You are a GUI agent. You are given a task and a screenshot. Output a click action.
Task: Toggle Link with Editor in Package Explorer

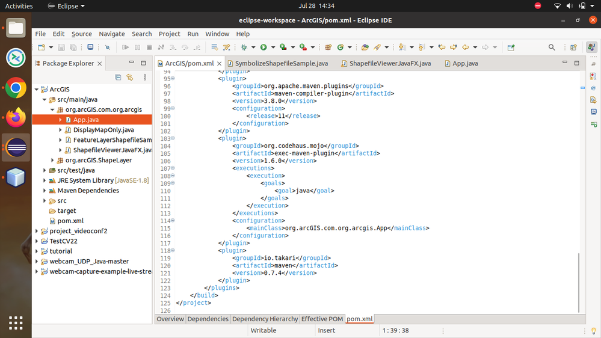pyautogui.click(x=130, y=78)
